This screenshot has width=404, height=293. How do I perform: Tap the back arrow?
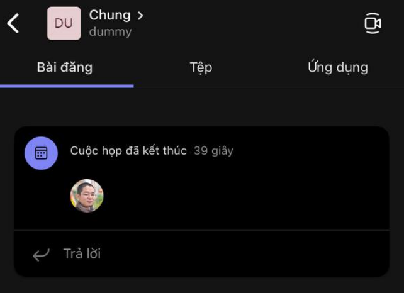coord(13,23)
